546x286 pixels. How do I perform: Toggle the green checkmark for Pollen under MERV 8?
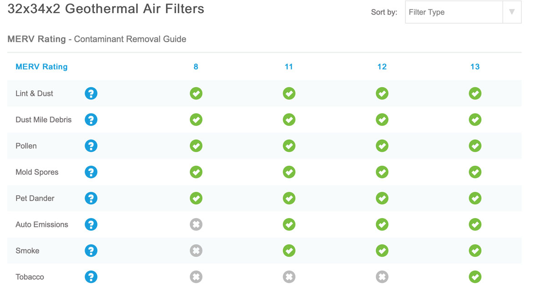click(196, 146)
